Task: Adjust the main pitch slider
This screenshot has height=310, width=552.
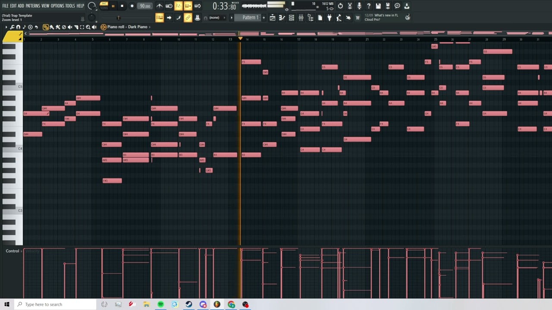Action: (x=119, y=18)
